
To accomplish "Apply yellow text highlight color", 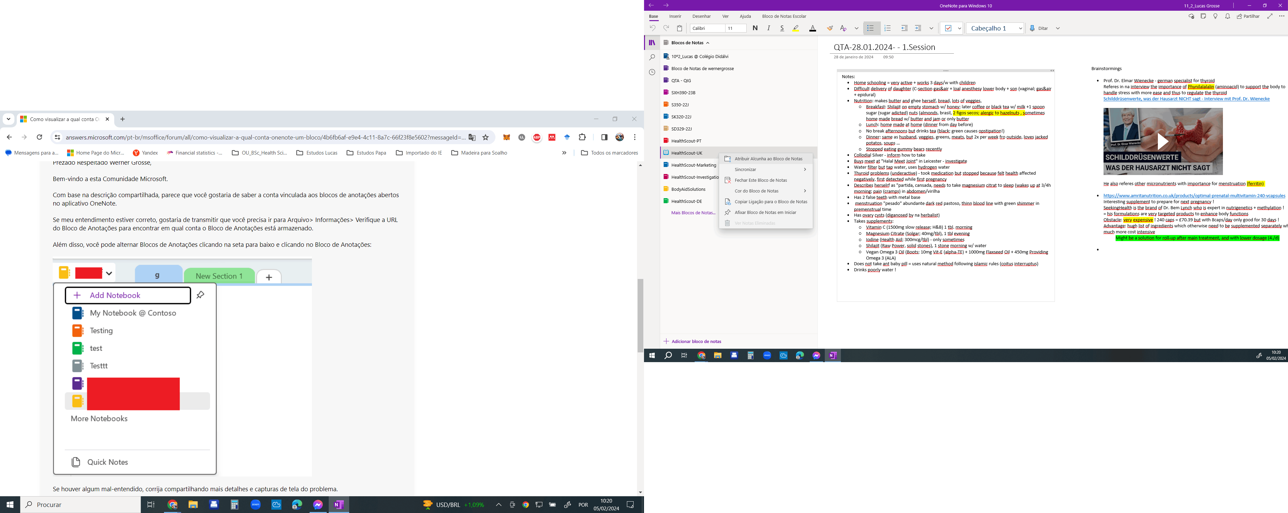I will coord(796,28).
